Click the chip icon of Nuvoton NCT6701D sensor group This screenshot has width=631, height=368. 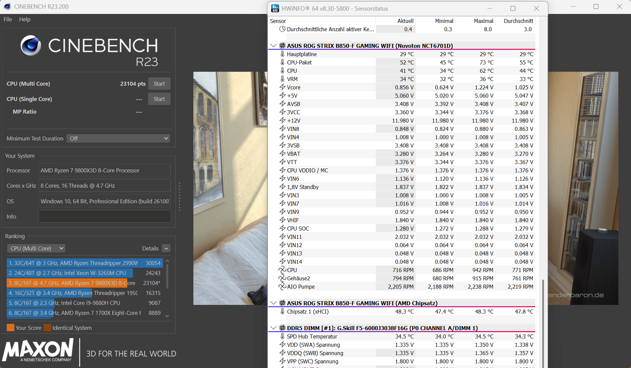point(282,46)
